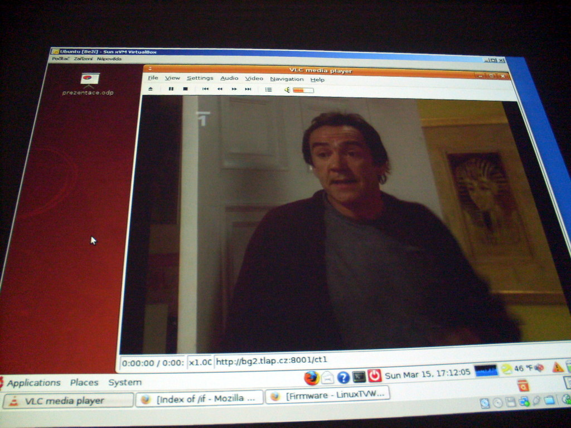
Task: Click the 0:00:00 / 0:00 time display
Action: (153, 363)
